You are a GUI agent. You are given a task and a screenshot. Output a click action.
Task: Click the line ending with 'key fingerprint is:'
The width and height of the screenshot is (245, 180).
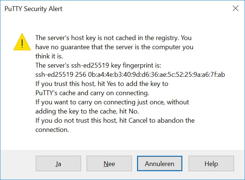pyautogui.click(x=98, y=65)
